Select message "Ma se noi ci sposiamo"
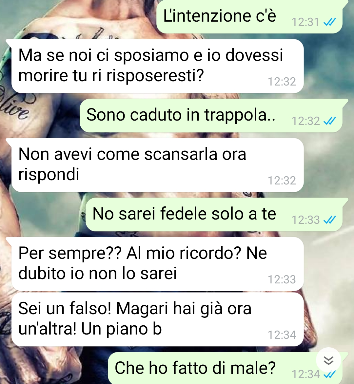The image size is (354, 384). tap(157, 66)
